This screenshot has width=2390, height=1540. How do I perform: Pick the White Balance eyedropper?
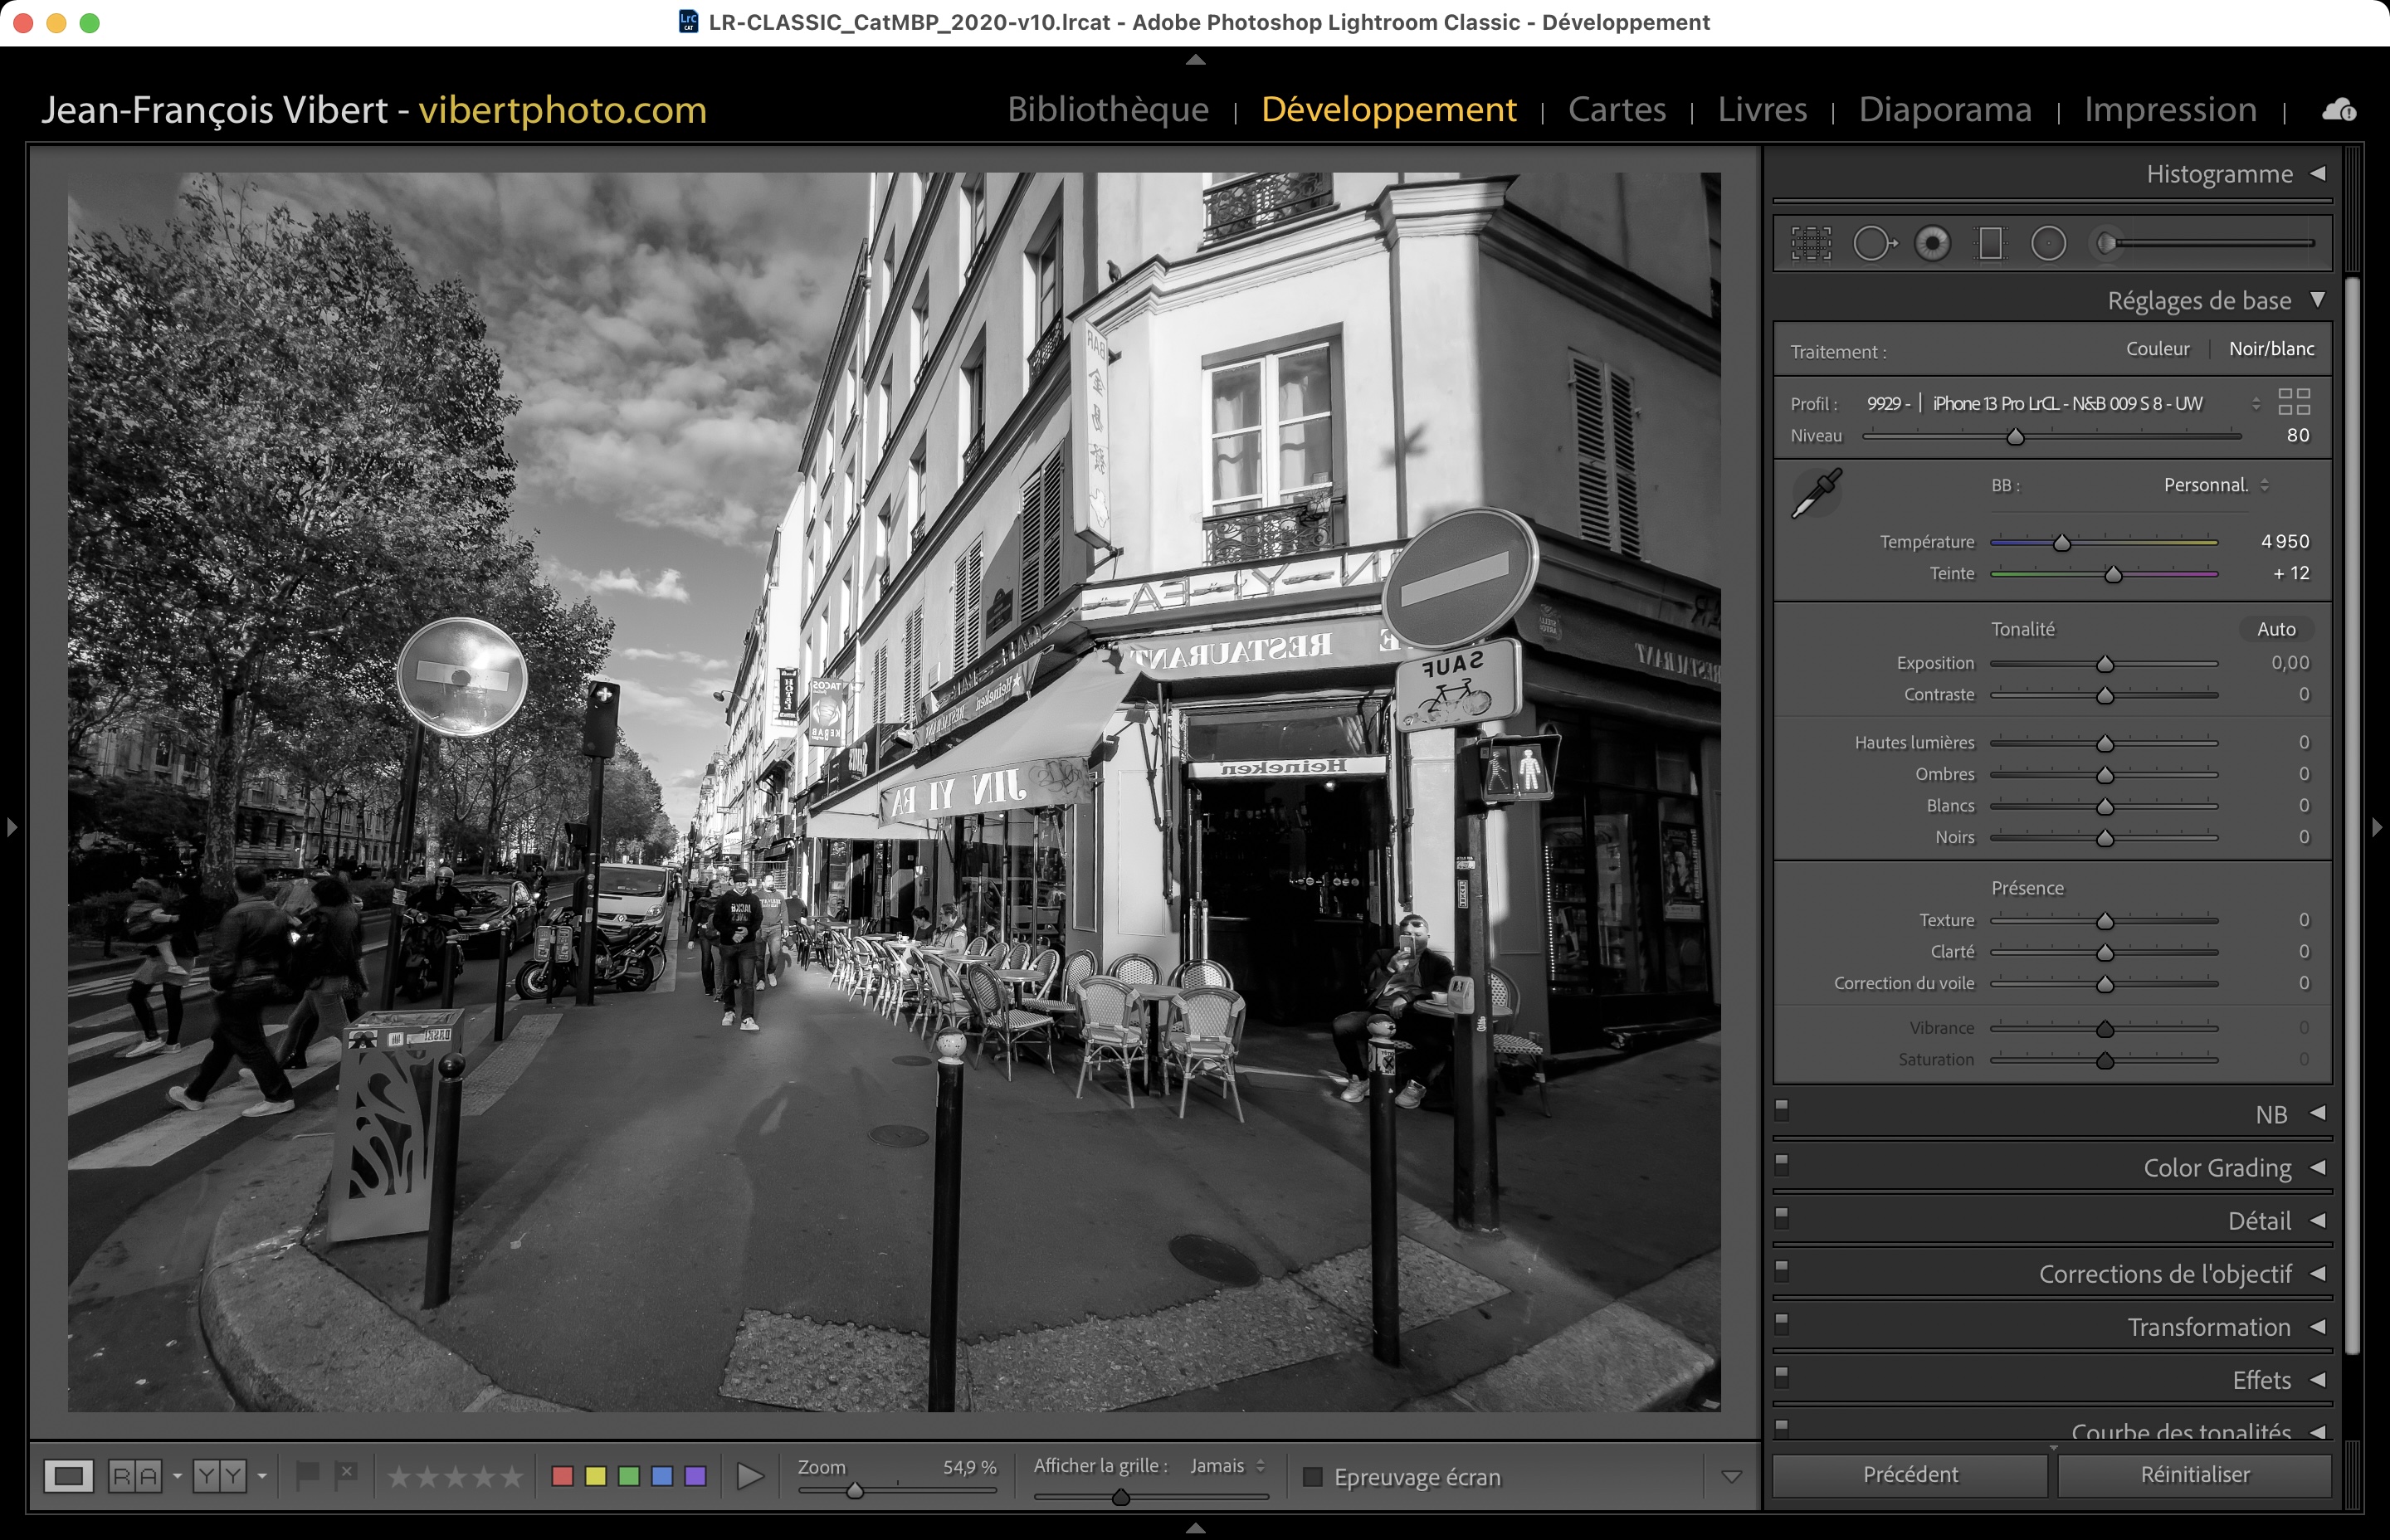[x=1816, y=493]
